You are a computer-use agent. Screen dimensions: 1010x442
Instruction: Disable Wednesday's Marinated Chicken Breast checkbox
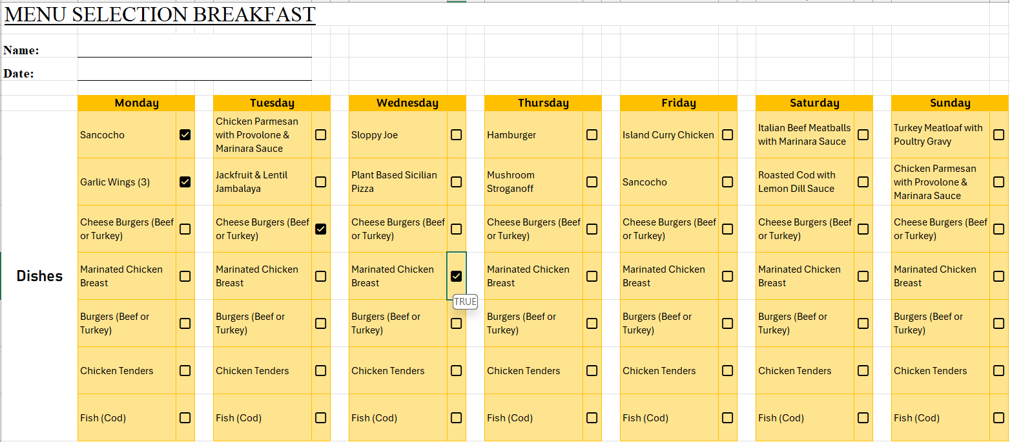click(457, 277)
